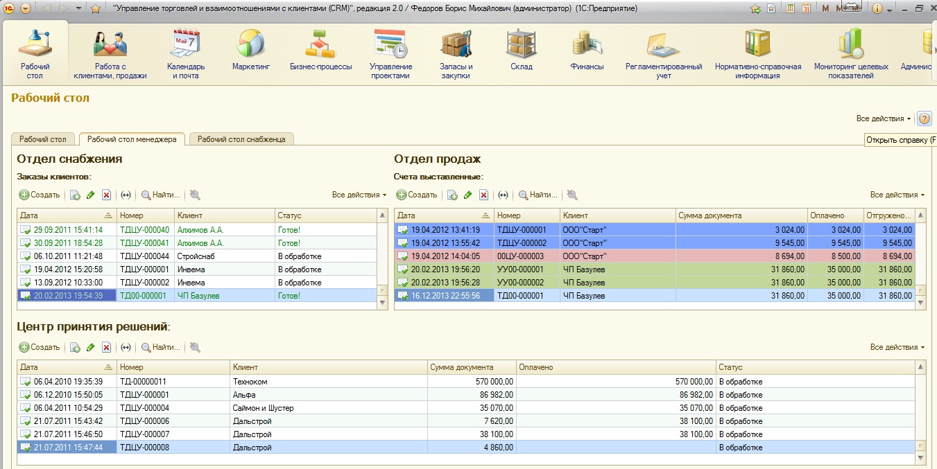Viewport: 937px width, 469px height.
Task: Select the pink row ООЦУ-000003
Action: [655, 256]
